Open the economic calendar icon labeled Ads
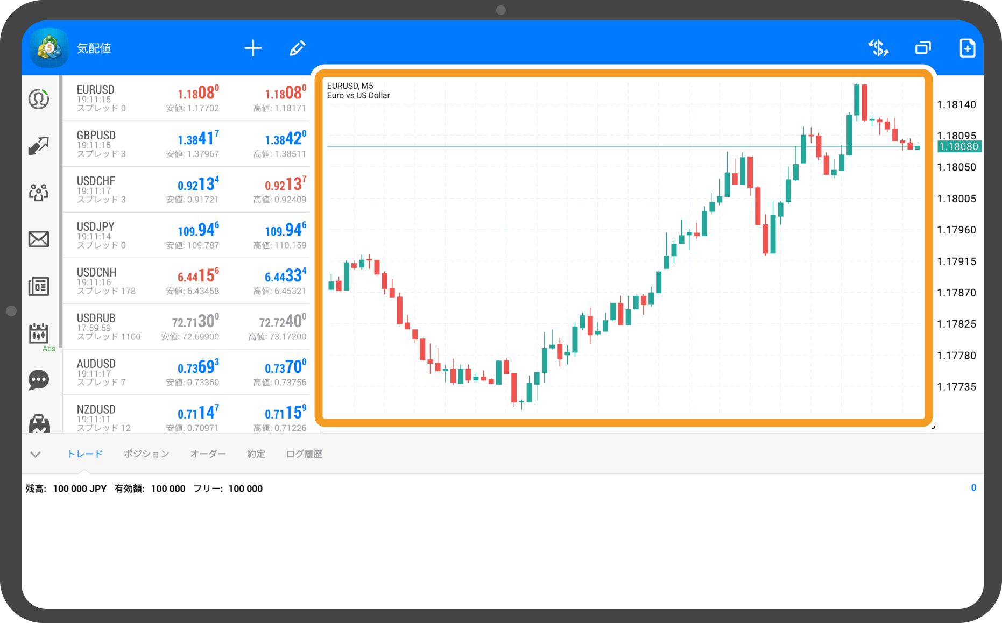The image size is (1002, 623). 39,334
